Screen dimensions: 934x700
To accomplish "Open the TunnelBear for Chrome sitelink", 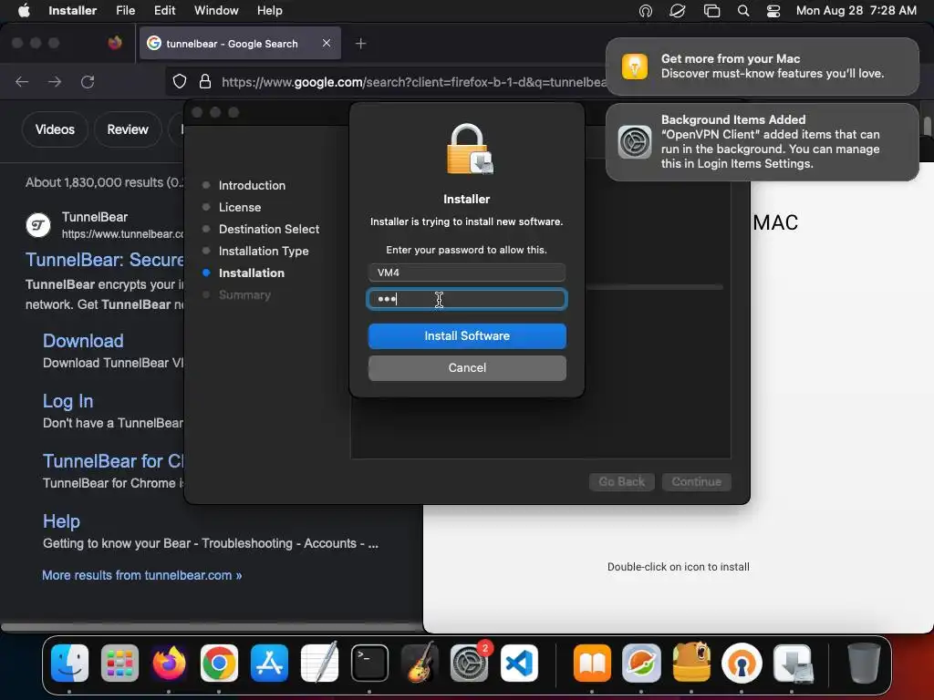I will click(112, 460).
